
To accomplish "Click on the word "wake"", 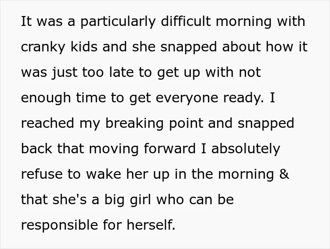I will pyautogui.click(x=104, y=174).
